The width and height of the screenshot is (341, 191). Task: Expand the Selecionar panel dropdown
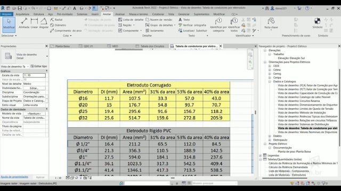coord(9,36)
